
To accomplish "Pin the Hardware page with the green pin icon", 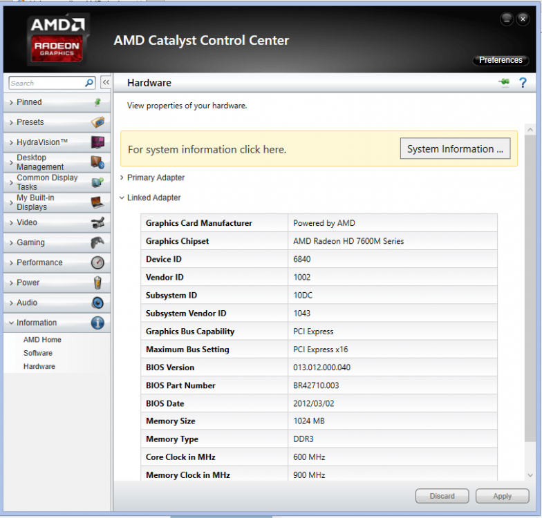I will 505,82.
